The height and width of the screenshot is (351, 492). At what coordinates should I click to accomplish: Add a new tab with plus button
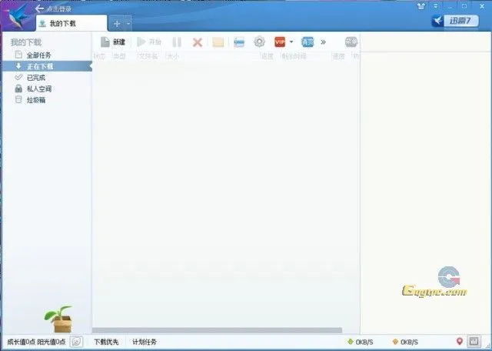(x=117, y=24)
